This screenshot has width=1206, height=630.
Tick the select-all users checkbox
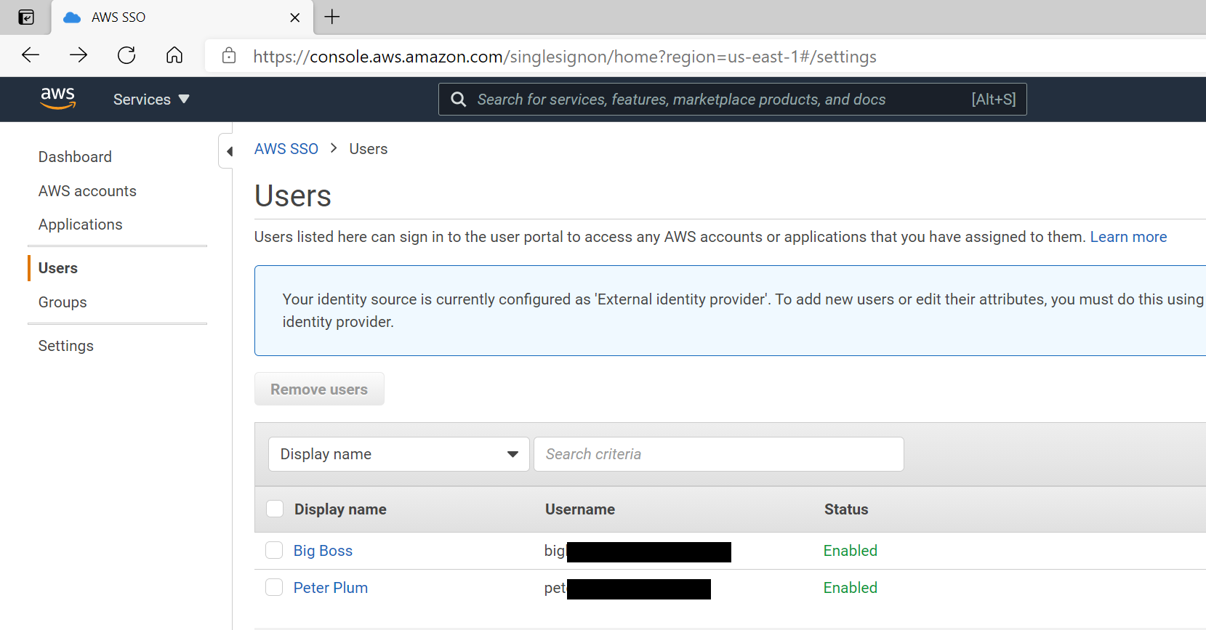pos(275,509)
